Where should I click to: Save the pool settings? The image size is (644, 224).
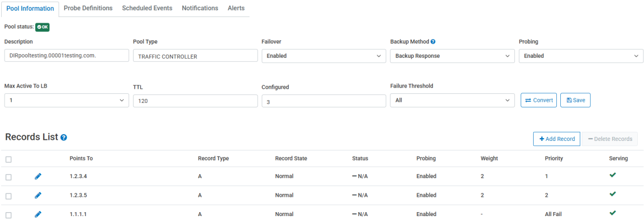coord(576,100)
